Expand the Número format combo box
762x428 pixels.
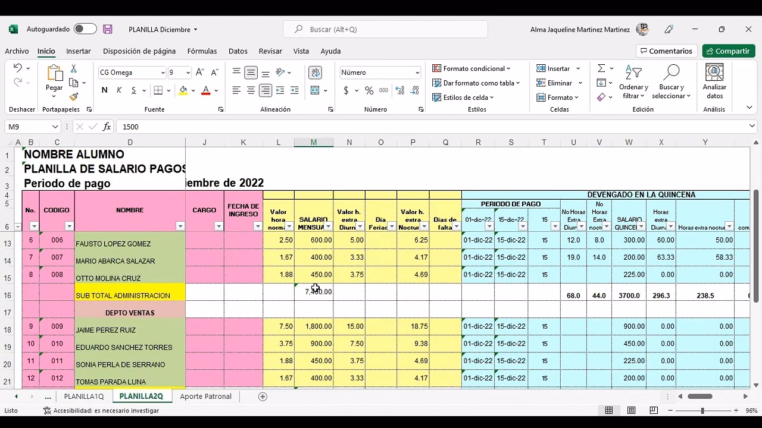417,73
